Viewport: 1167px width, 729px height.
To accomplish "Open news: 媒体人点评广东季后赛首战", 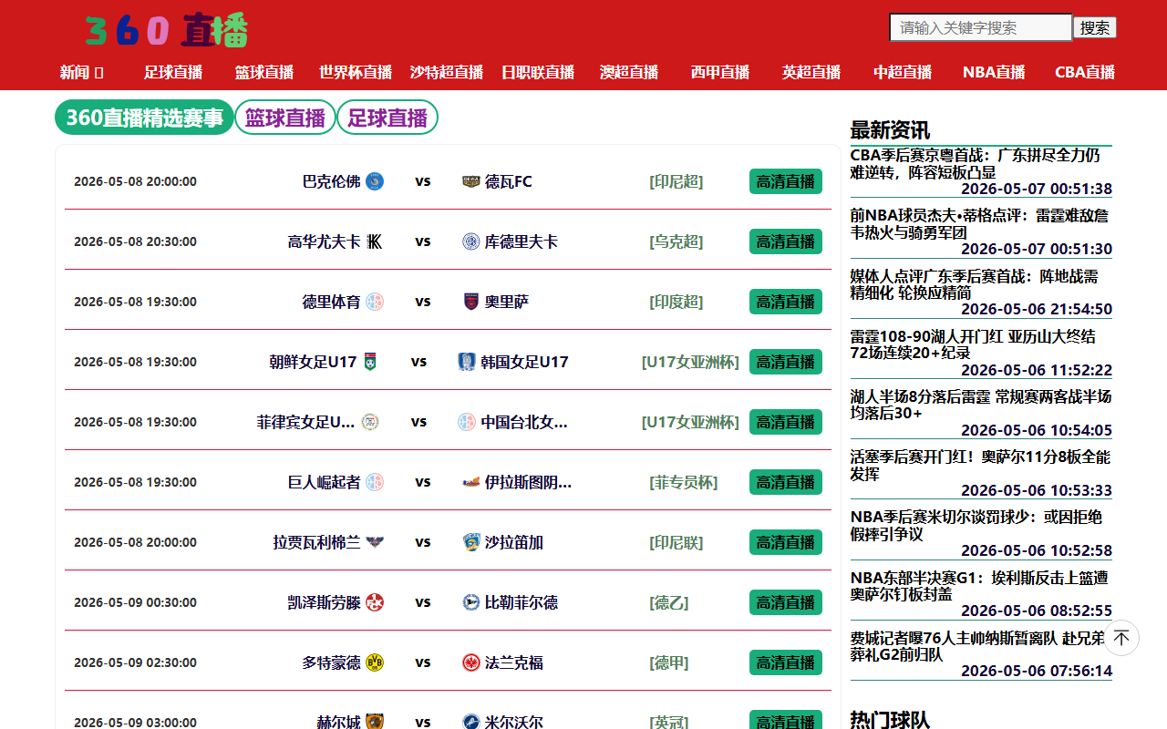I will (x=975, y=284).
